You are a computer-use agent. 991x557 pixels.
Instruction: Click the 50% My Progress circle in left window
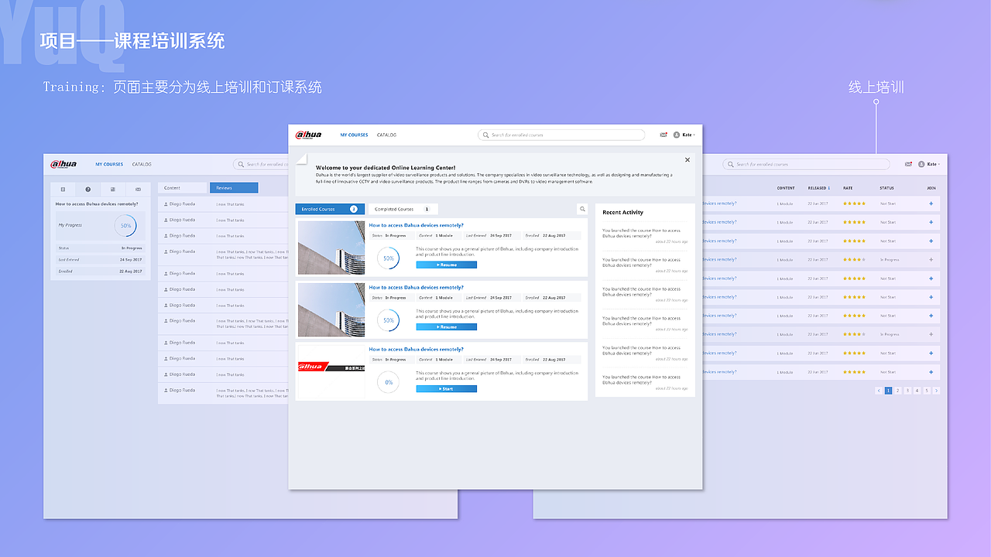(x=125, y=225)
